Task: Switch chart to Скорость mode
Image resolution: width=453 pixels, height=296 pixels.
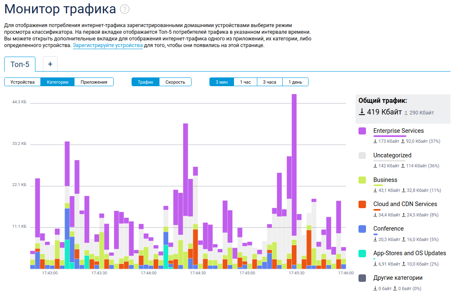Action: [175, 82]
